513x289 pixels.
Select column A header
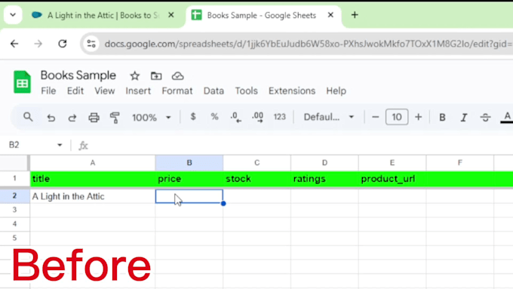(x=93, y=163)
